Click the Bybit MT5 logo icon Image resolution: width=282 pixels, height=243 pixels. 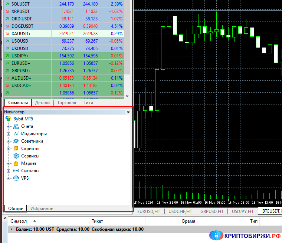pyautogui.click(x=8, y=119)
